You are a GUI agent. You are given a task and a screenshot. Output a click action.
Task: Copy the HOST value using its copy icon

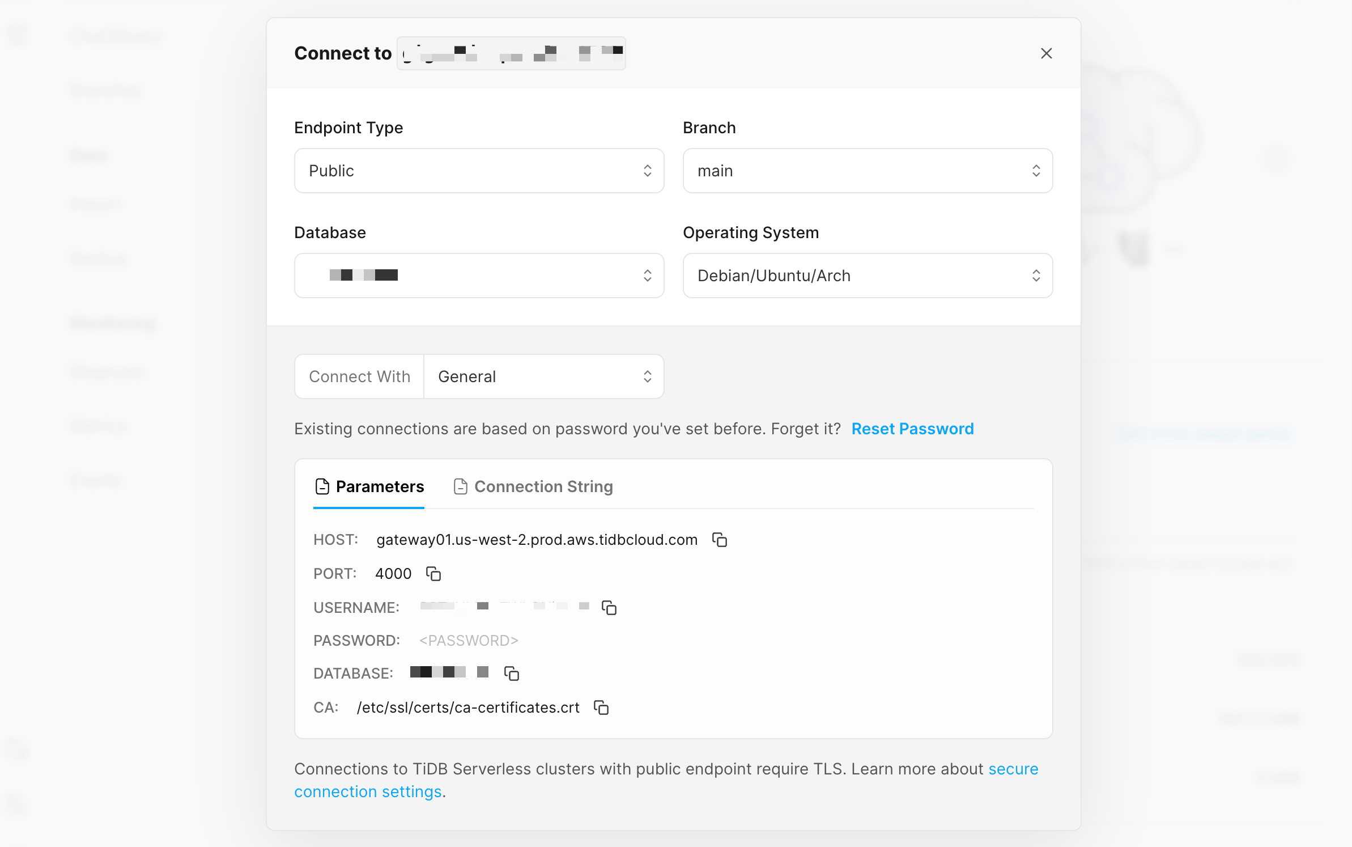(719, 539)
